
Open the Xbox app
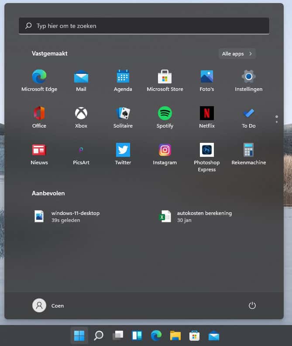pos(81,117)
